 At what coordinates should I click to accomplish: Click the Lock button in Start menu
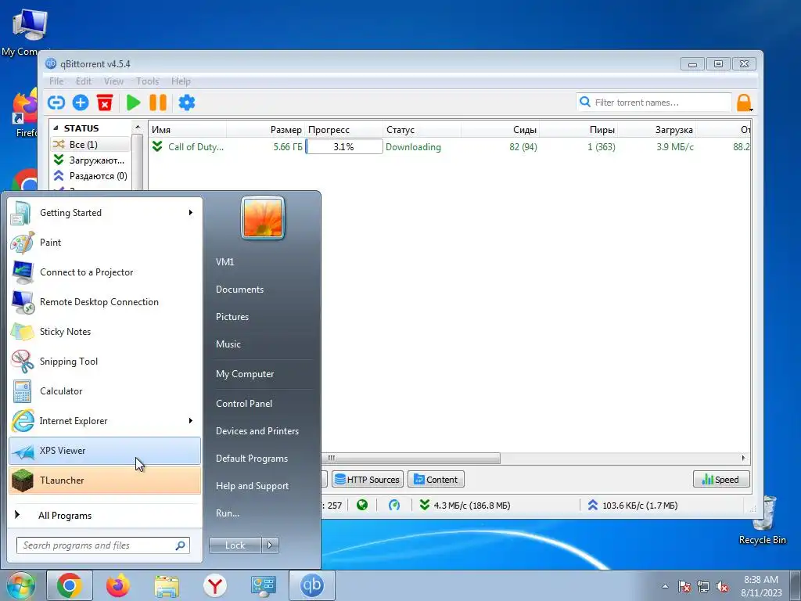point(235,545)
